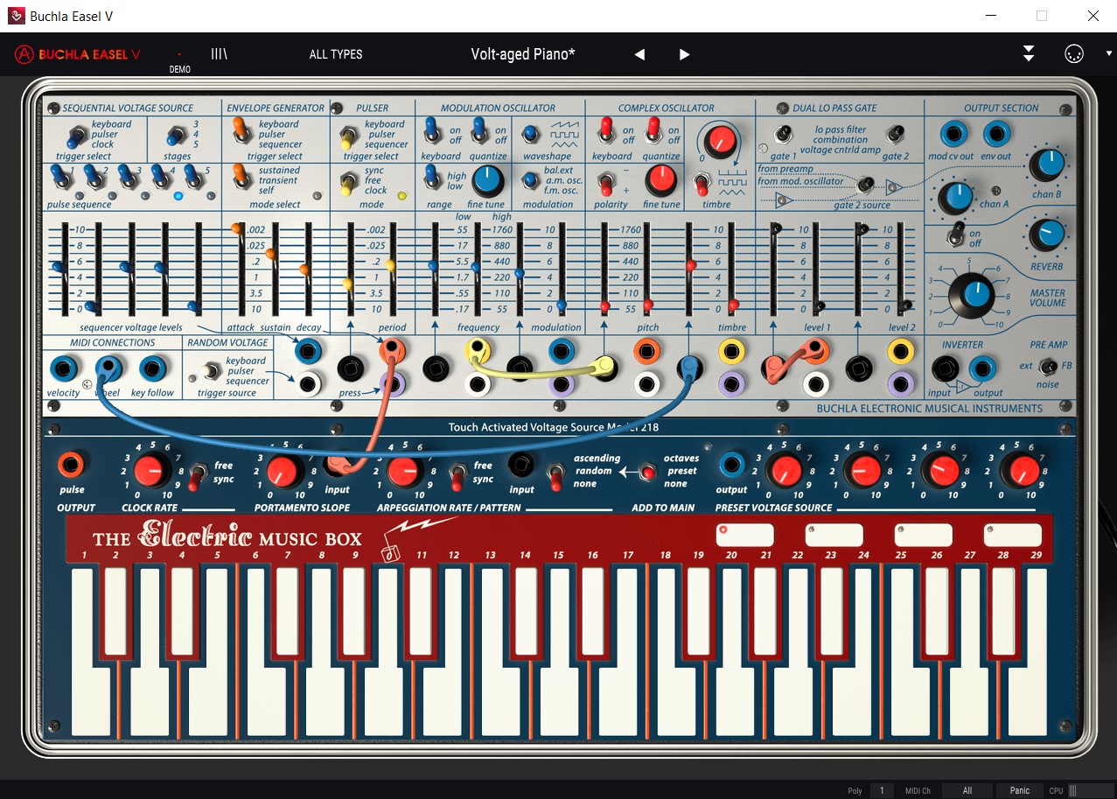
Task: Click the velocity jack in MIDI Connections
Action: click(x=63, y=368)
